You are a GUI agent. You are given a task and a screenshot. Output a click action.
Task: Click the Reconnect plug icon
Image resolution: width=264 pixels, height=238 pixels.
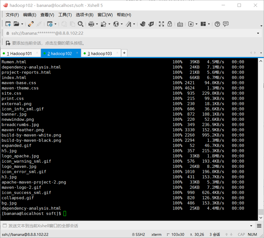tap(31, 24)
